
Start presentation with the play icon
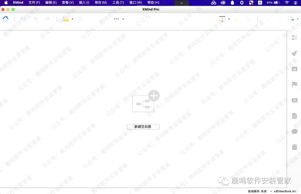point(222,18)
